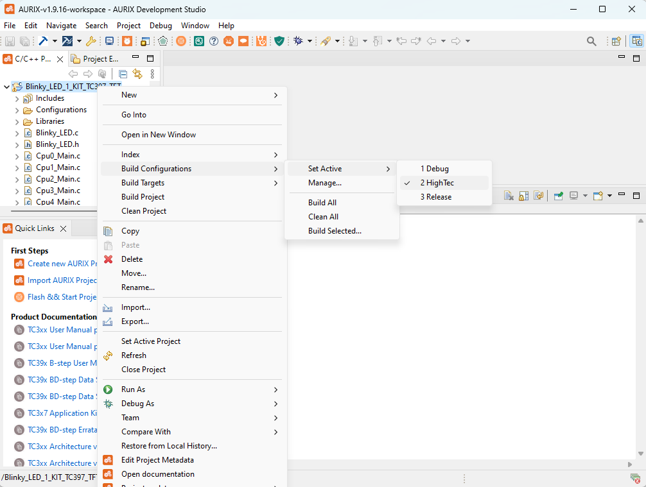Click Manage... in Build Configurations submenu

(x=324, y=183)
